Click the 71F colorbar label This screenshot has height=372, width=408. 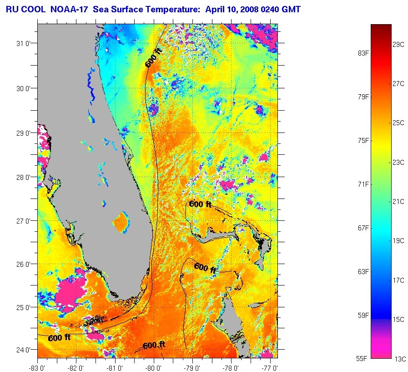363,184
